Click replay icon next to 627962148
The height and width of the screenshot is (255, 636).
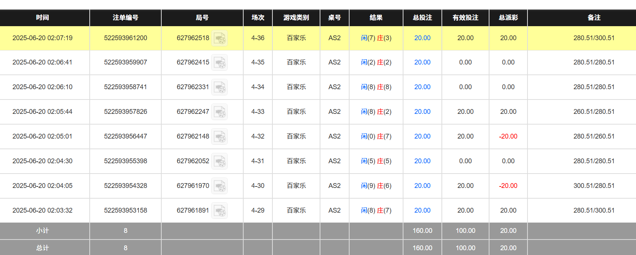click(x=219, y=137)
